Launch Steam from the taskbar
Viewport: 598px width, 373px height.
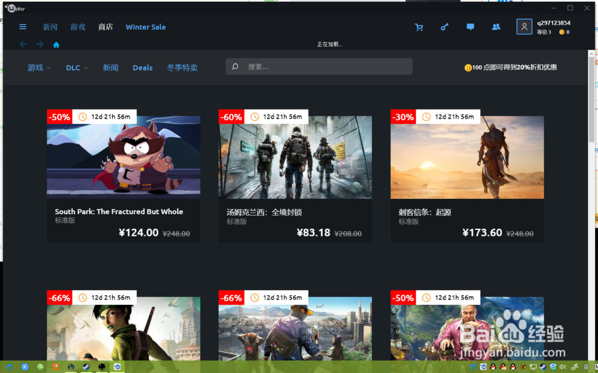(86, 366)
